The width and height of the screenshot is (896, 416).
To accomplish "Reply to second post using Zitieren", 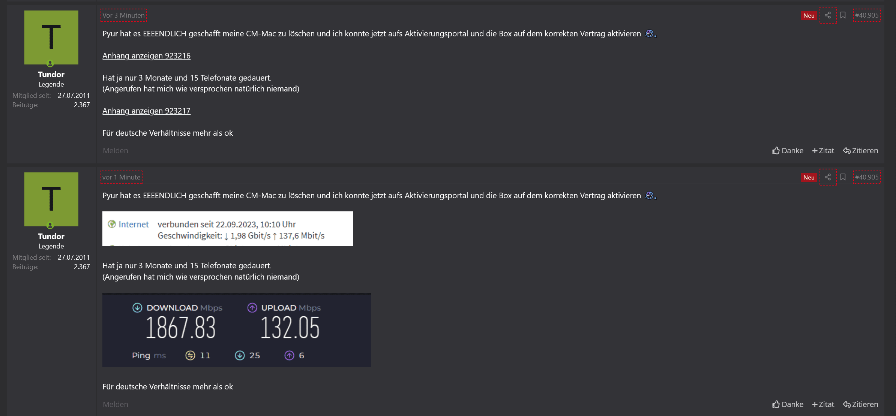I will coord(861,404).
